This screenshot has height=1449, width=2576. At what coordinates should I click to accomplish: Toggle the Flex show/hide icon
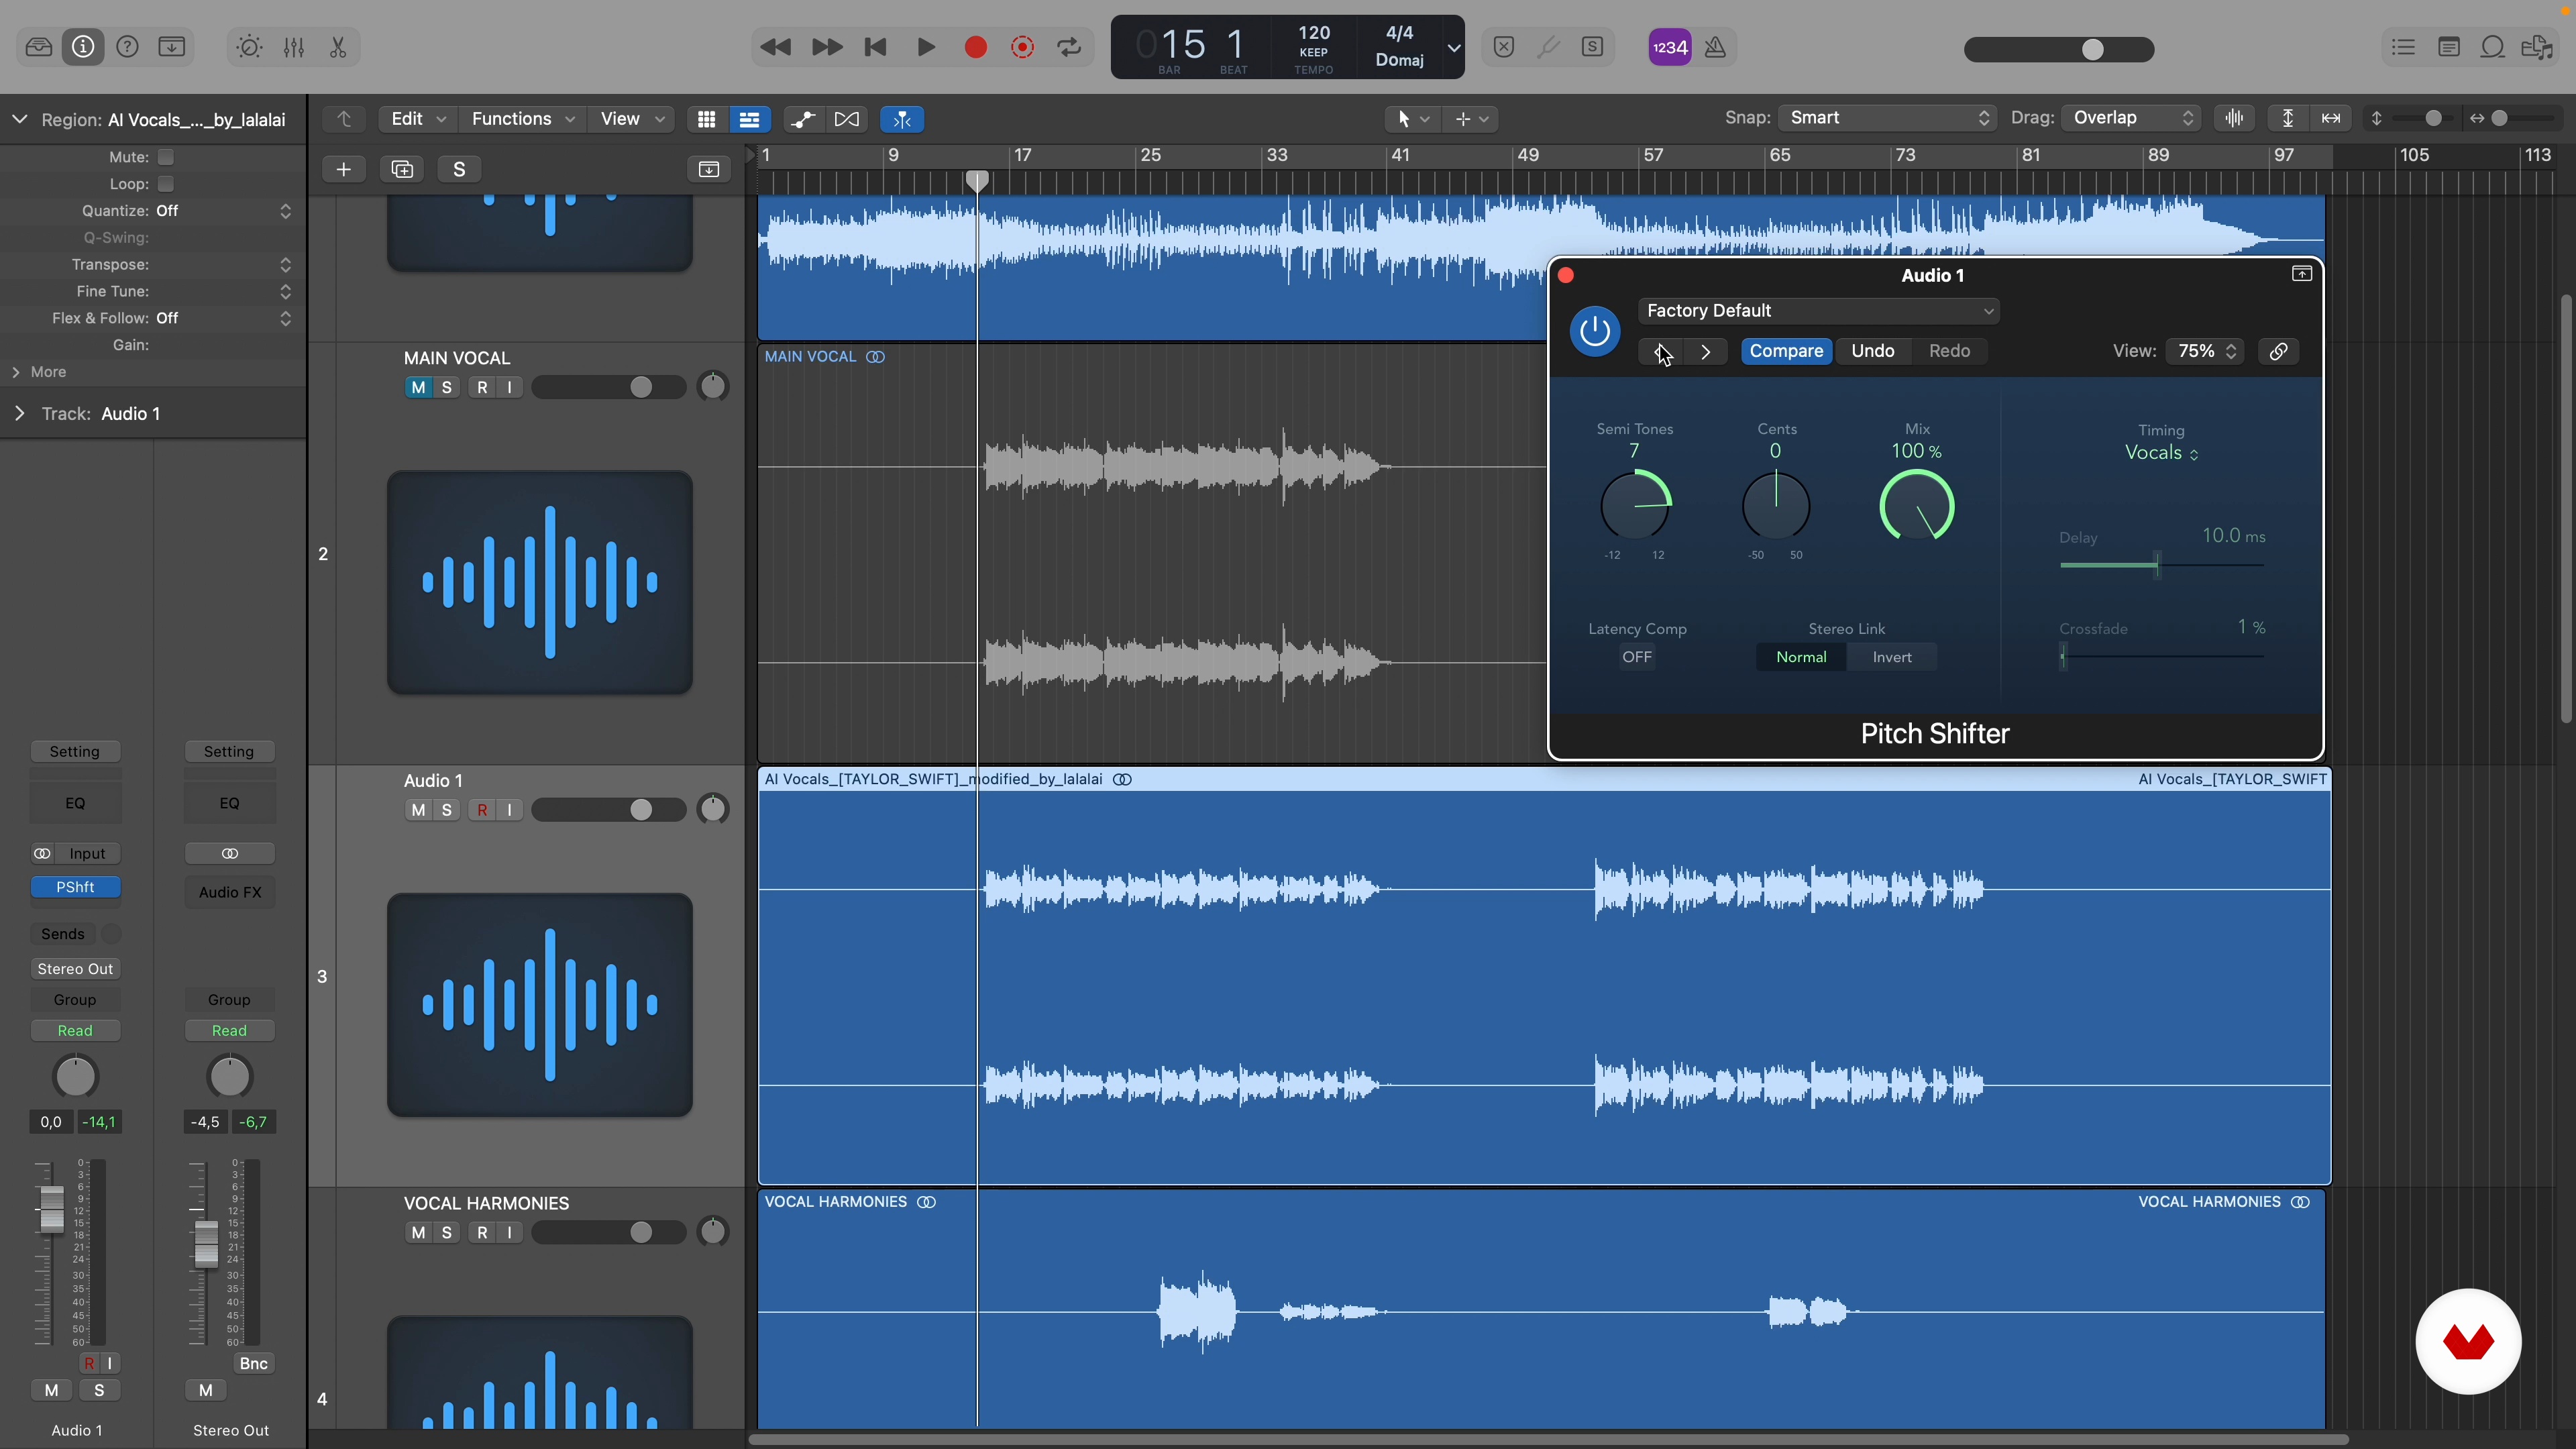pos(847,119)
